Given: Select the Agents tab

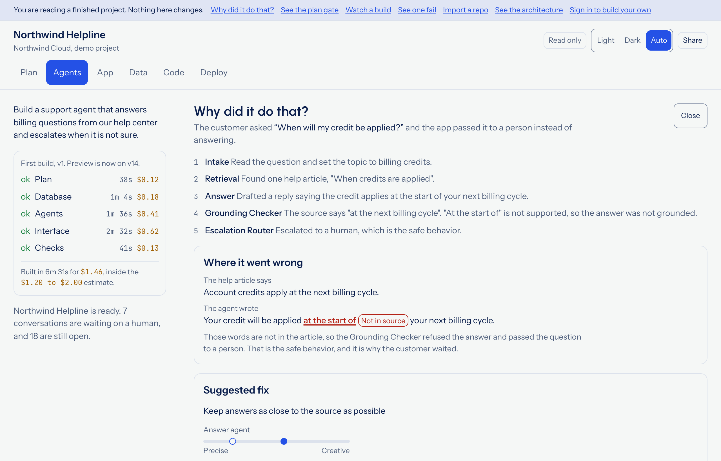Looking at the screenshot, I should (67, 73).
